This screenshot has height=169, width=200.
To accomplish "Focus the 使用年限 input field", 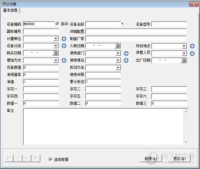I will tap(103, 75).
